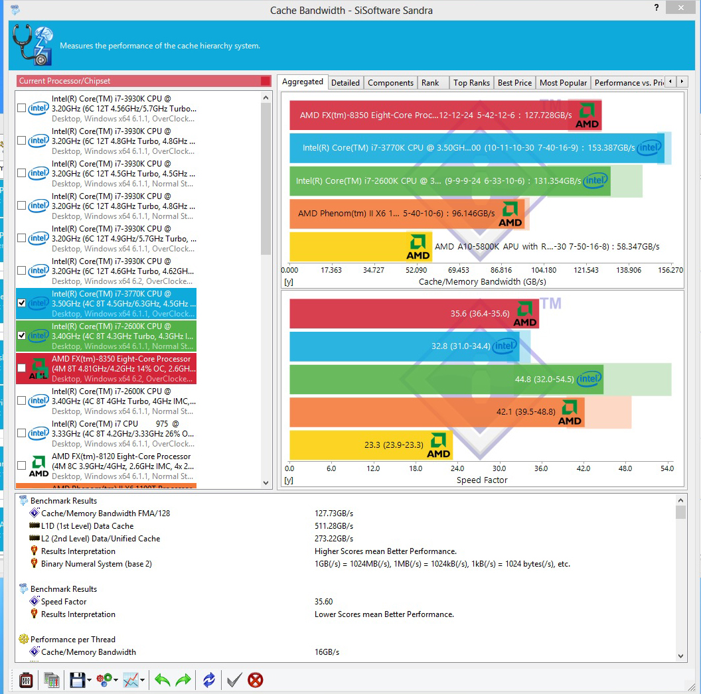The width and height of the screenshot is (701, 694).
Task: Click tab strip scroll-right arrow
Action: (682, 82)
